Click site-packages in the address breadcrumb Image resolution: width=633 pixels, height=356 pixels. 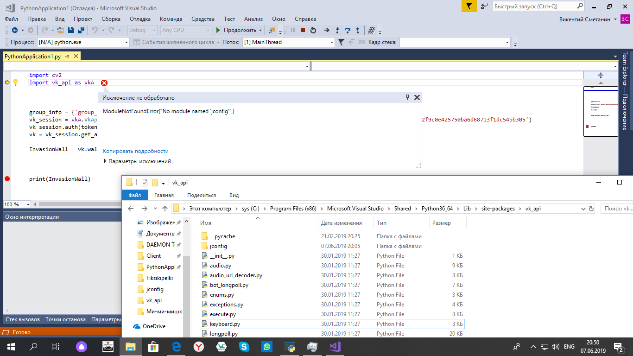click(499, 209)
